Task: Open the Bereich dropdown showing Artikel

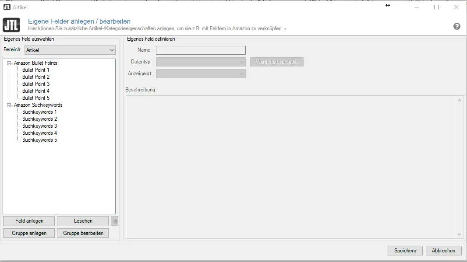Action: (x=70, y=50)
